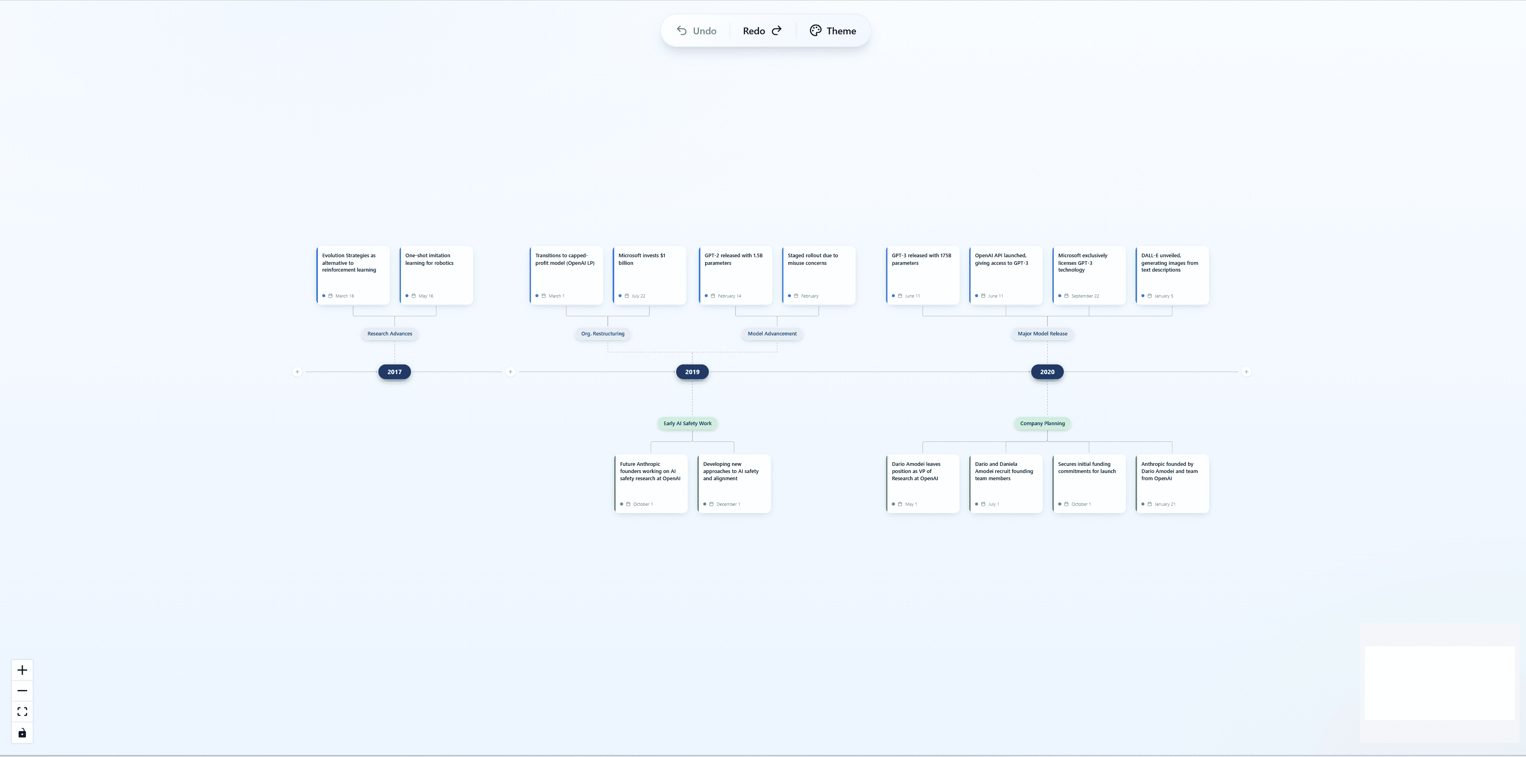The image size is (1526, 757).
Task: Open the Secures initial funding card
Action: click(x=1089, y=484)
